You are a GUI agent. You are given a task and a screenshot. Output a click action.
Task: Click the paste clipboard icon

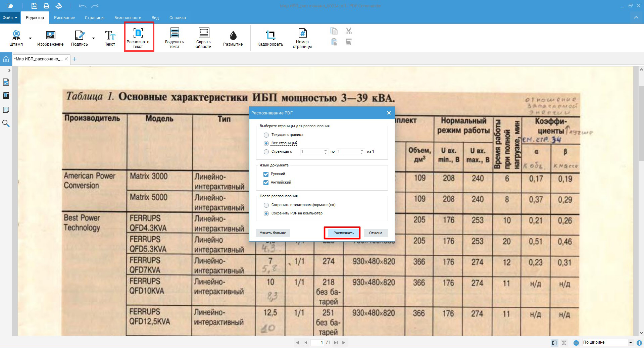334,42
